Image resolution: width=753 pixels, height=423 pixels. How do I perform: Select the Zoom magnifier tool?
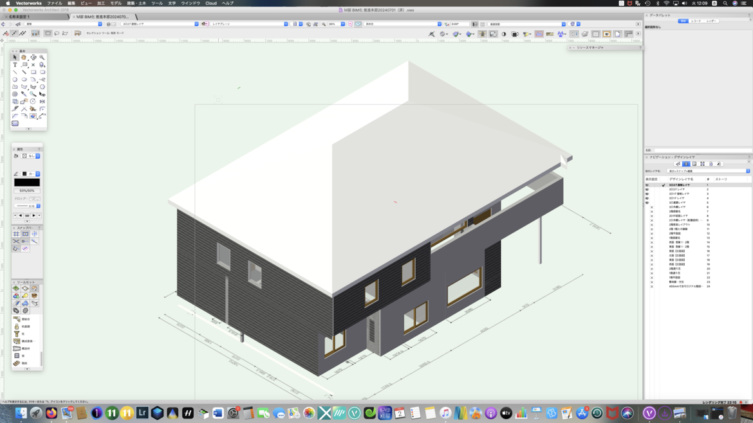42,57
